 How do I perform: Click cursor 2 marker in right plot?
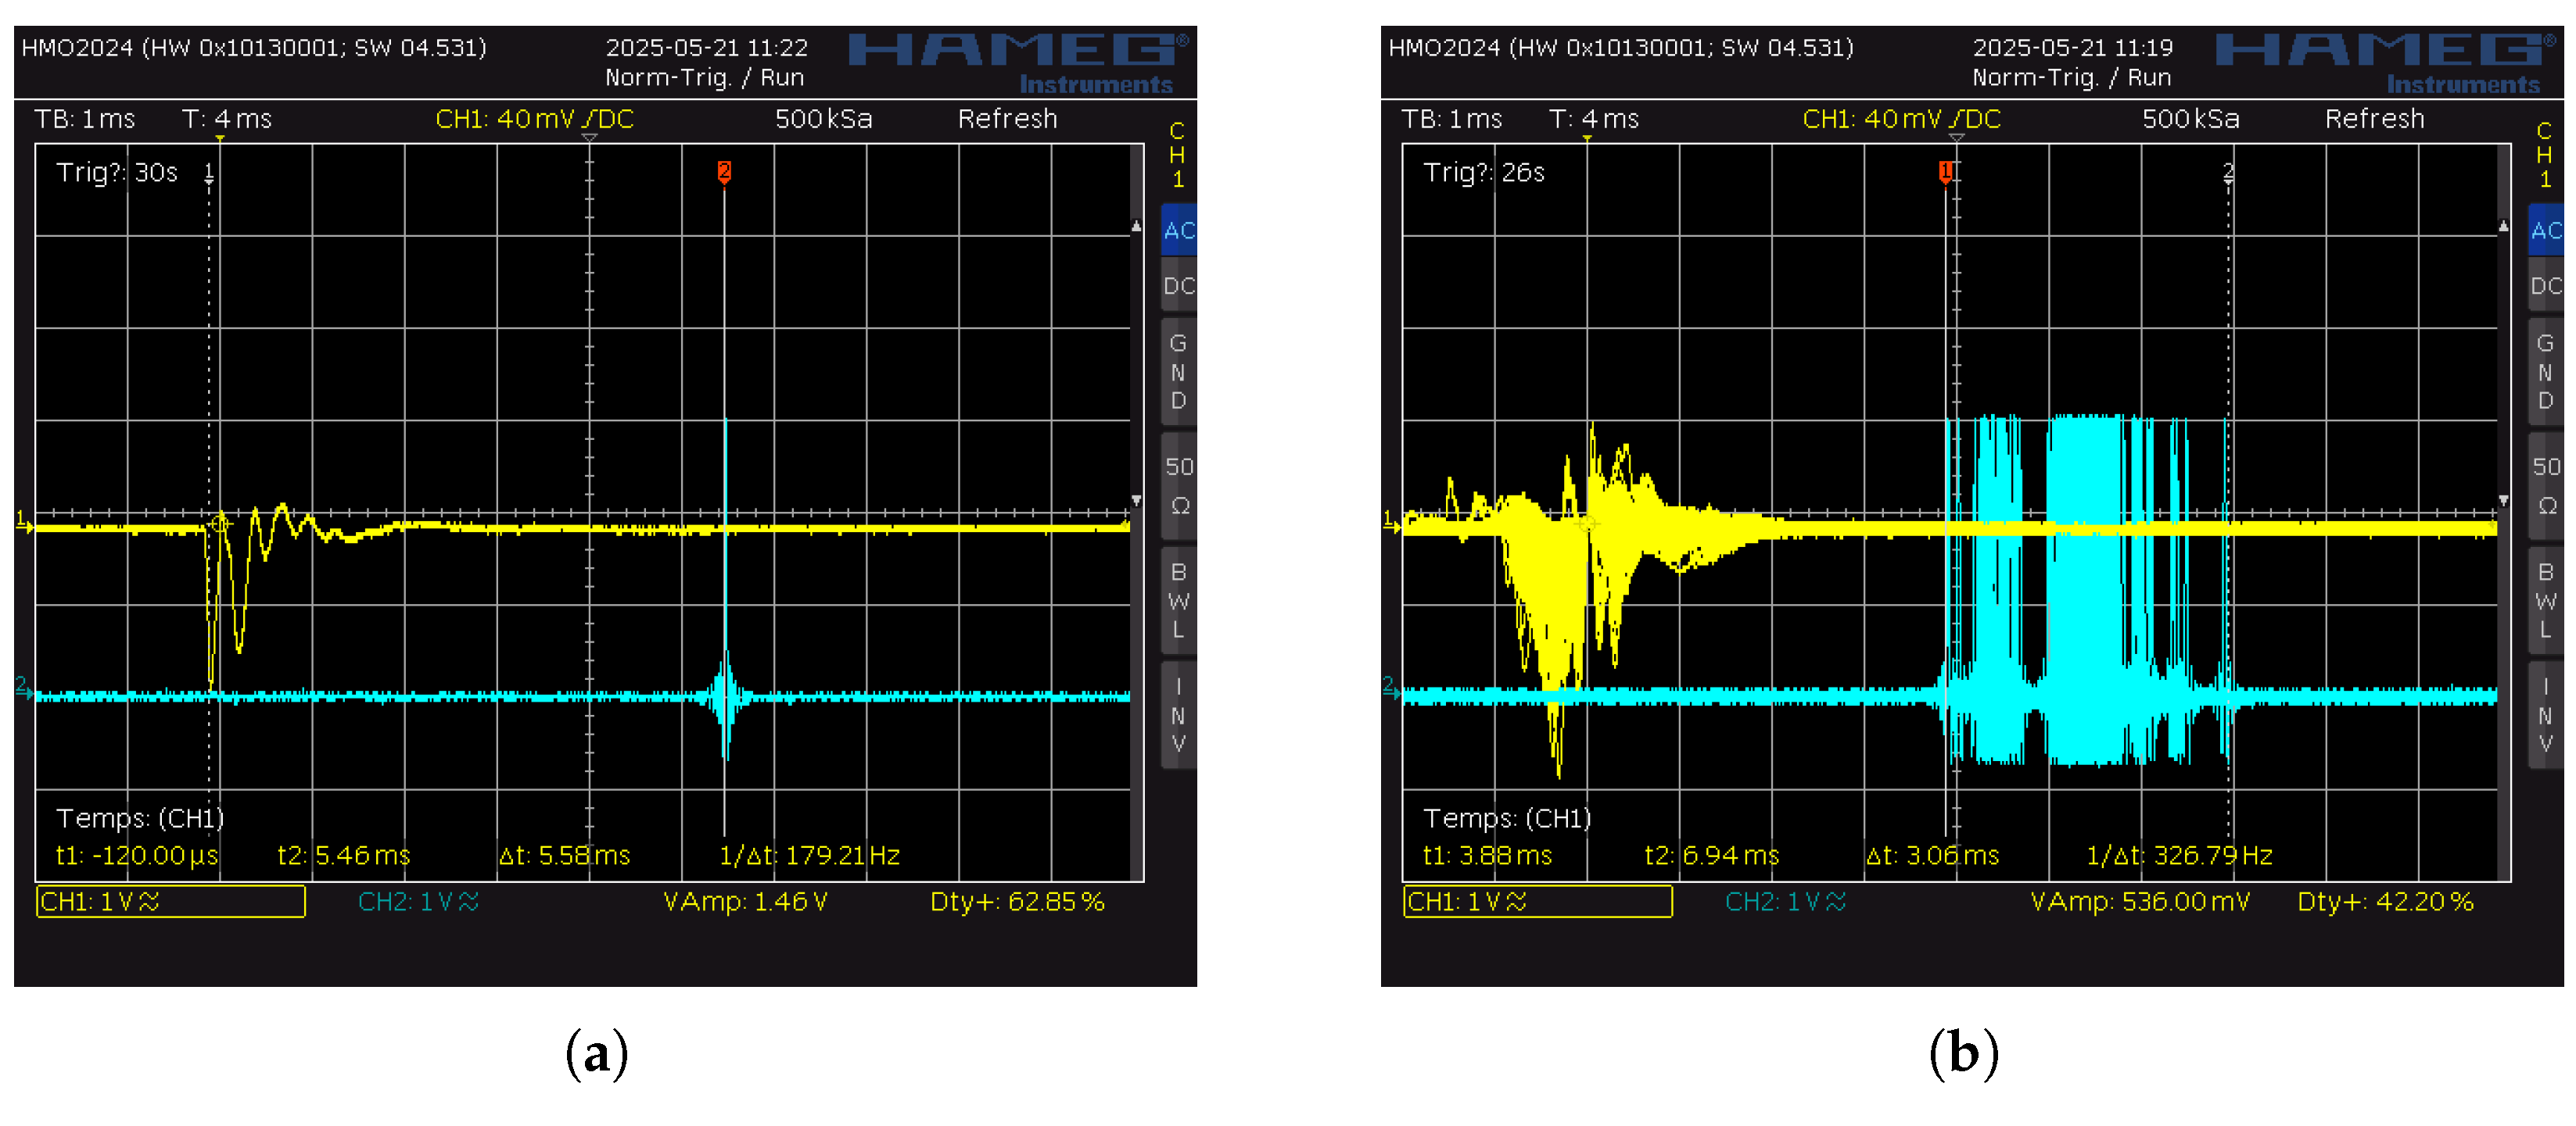pos(2228,171)
